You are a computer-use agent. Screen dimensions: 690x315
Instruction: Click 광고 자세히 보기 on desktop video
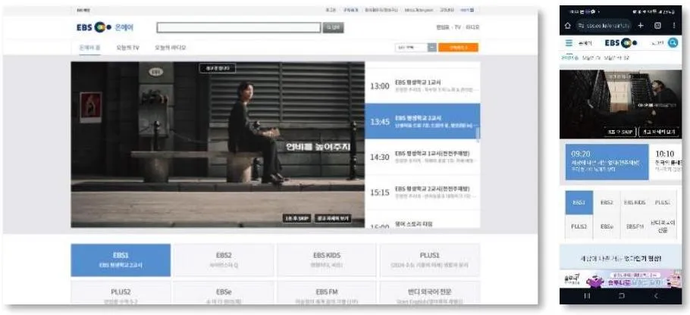(x=333, y=218)
